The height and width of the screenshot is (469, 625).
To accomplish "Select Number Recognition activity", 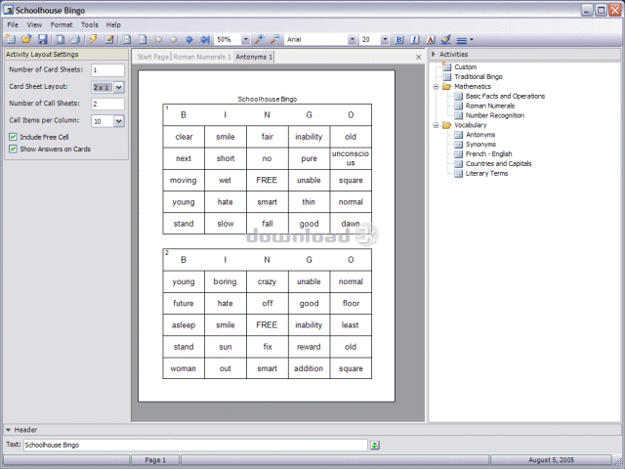I will 495,115.
